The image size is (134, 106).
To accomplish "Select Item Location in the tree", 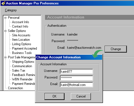I will click(x=21, y=40).
